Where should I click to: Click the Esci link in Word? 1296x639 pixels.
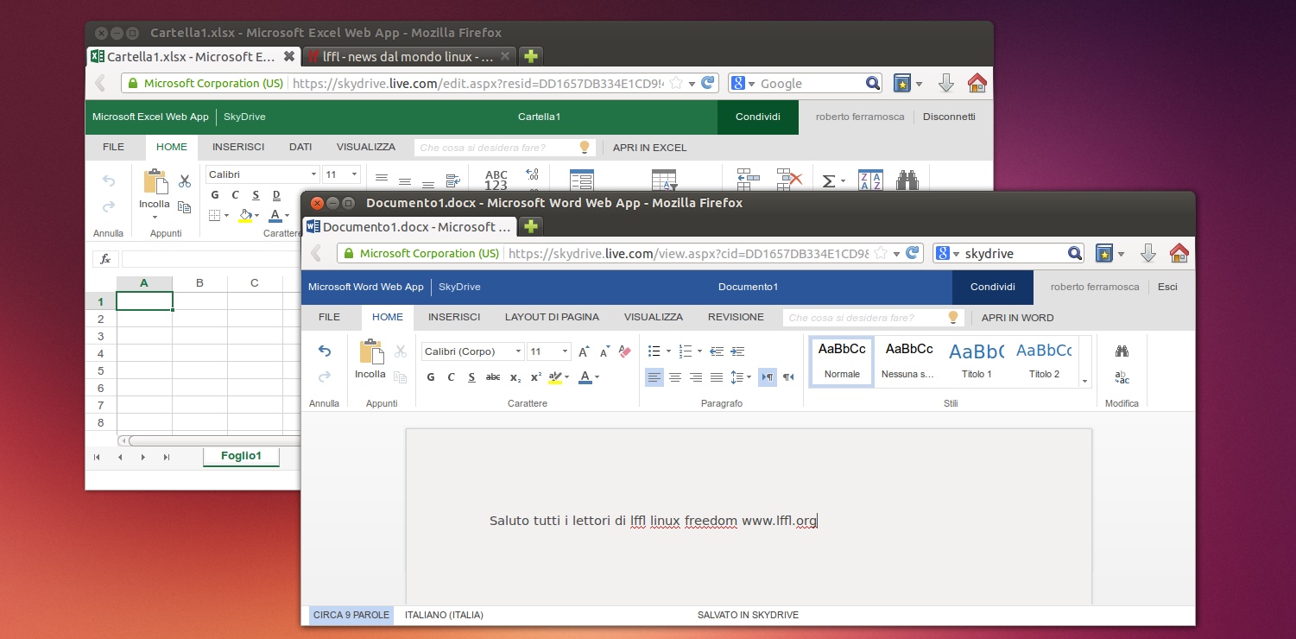tap(1167, 287)
